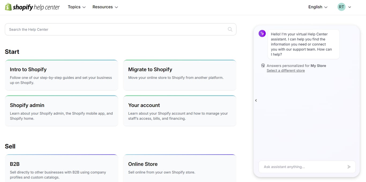
Task: Collapse the assistant panel with the left chevron
Action: (256, 100)
